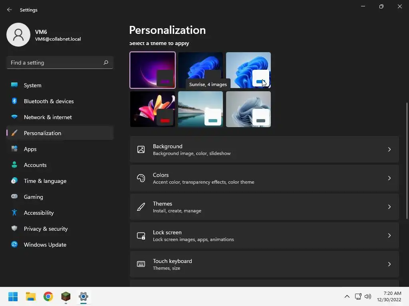The height and width of the screenshot is (306, 409).
Task: Click the Gaming controller icon
Action: [x=14, y=196]
